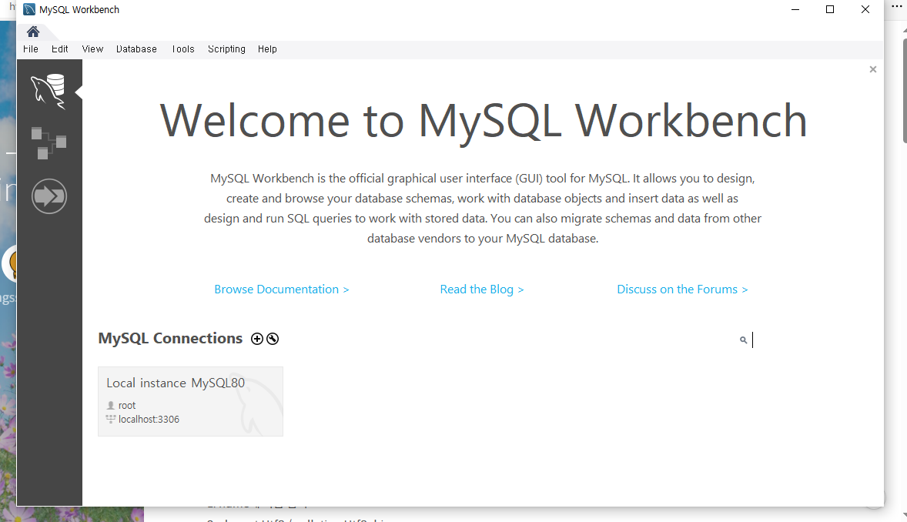Open the Migration wizard arrow sidebar icon
Image resolution: width=907 pixels, height=522 pixels.
(49, 196)
